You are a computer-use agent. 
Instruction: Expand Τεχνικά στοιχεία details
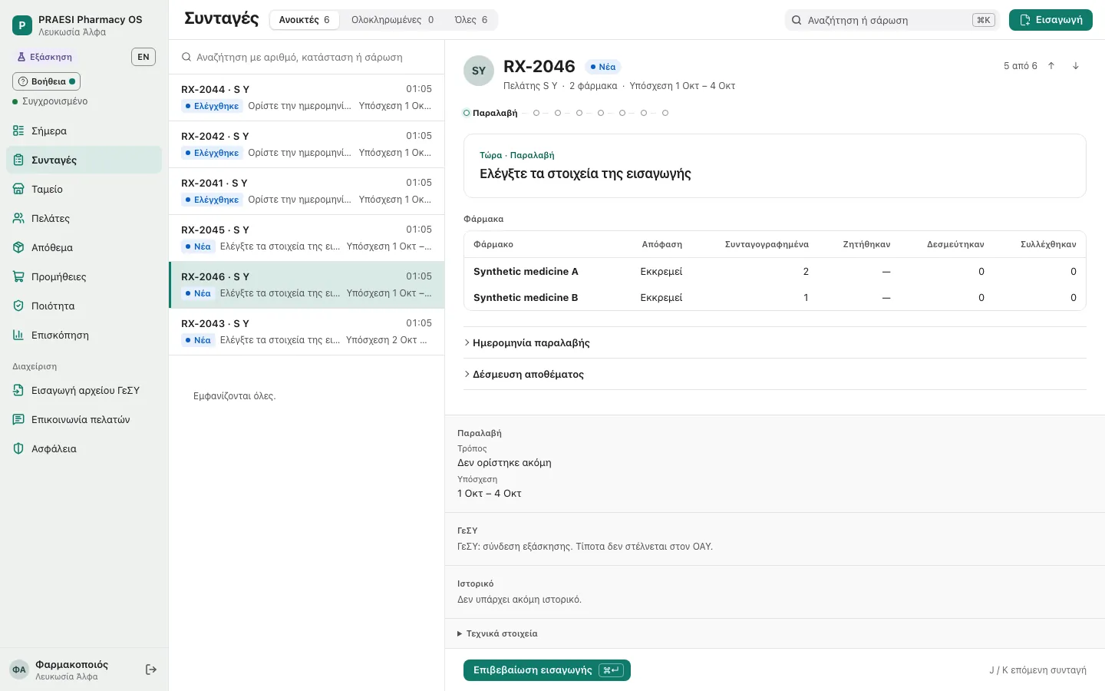(497, 633)
